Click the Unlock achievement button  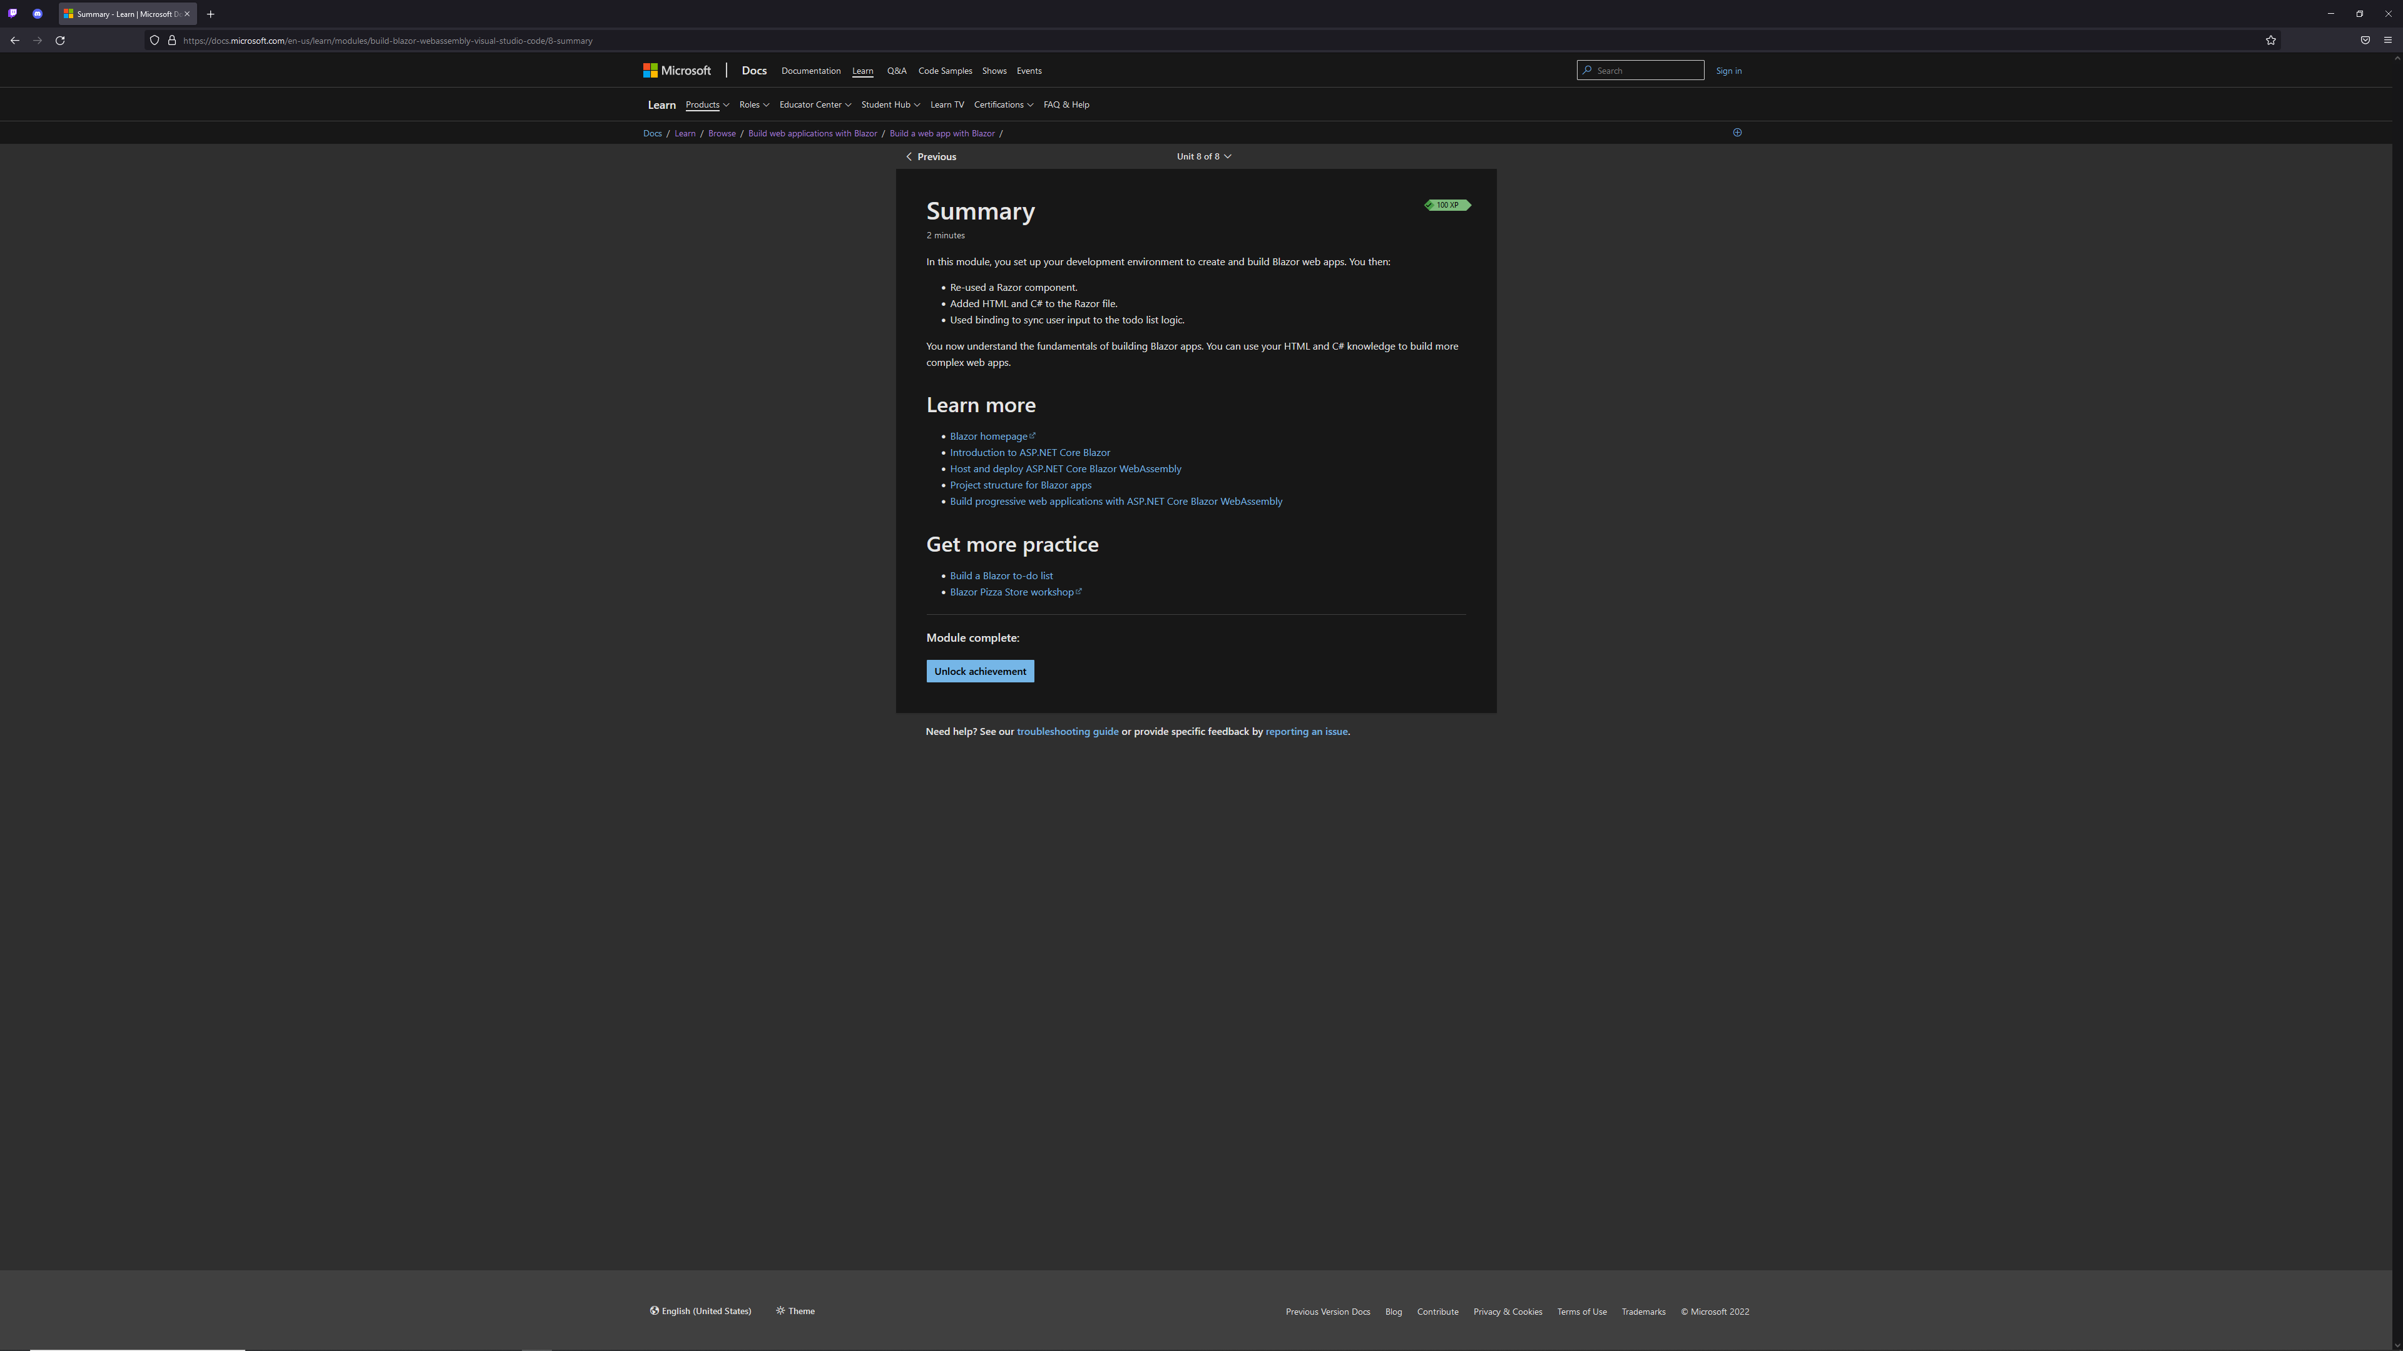(981, 671)
